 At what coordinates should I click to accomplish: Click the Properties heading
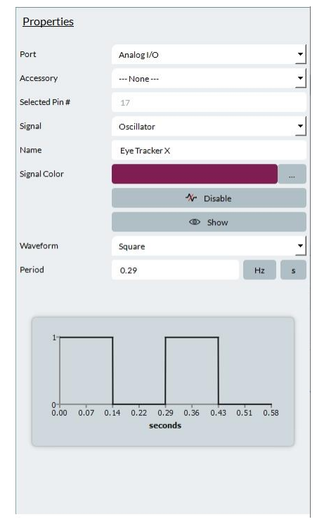coord(48,22)
